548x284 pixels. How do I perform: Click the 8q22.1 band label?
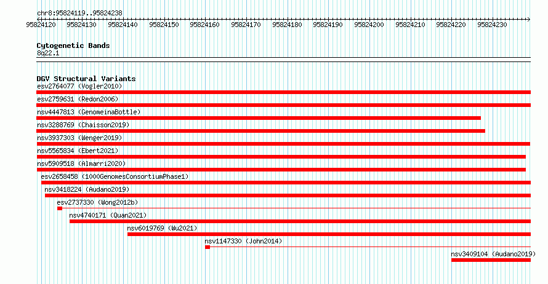click(x=48, y=53)
